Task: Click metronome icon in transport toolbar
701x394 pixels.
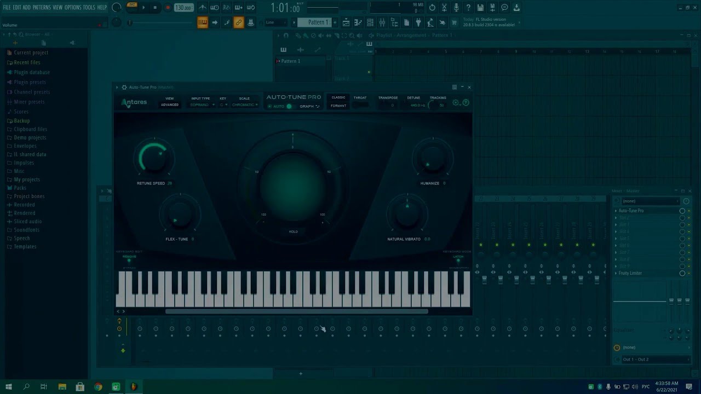Action: tap(203, 8)
